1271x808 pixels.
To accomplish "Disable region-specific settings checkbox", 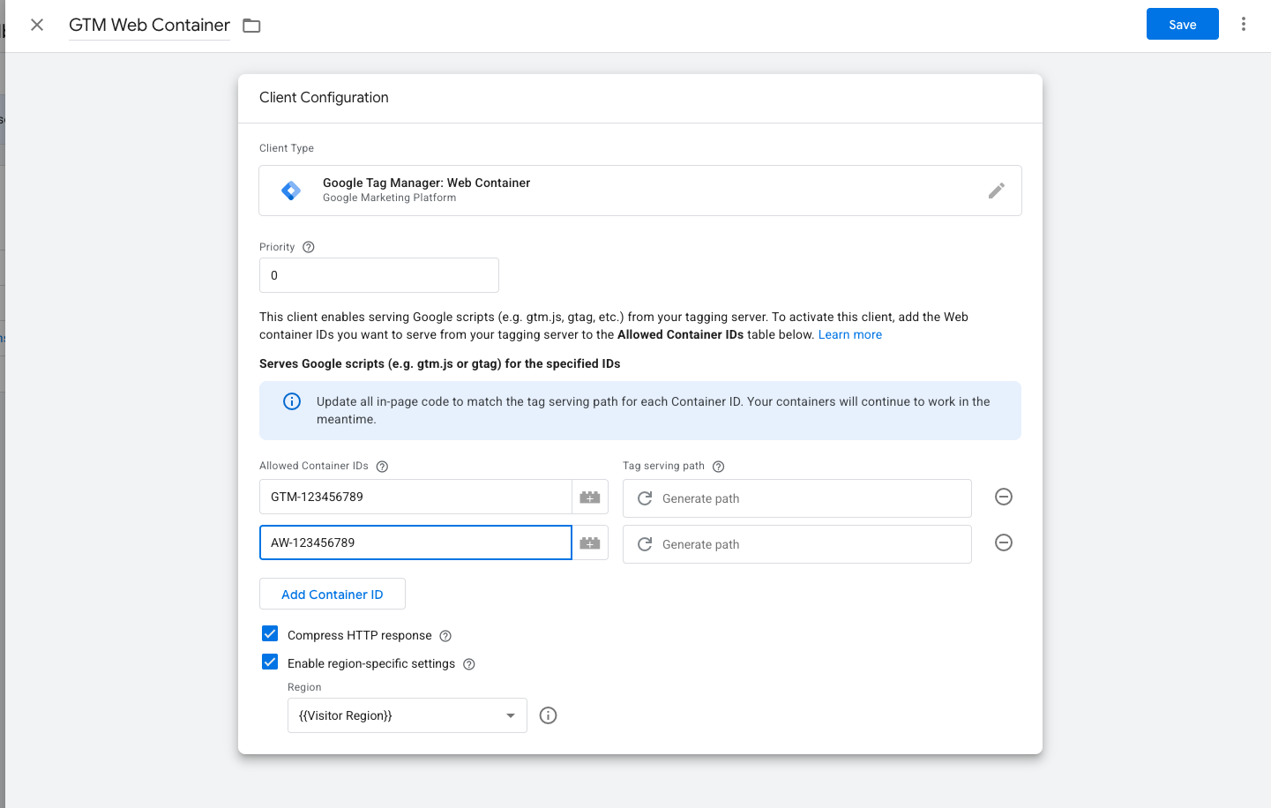I will point(270,662).
